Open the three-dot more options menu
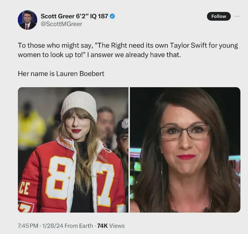The height and width of the screenshot is (234, 248). pos(237,16)
